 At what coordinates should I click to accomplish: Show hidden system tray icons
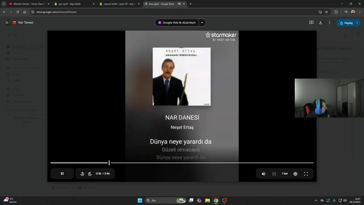click(316, 200)
